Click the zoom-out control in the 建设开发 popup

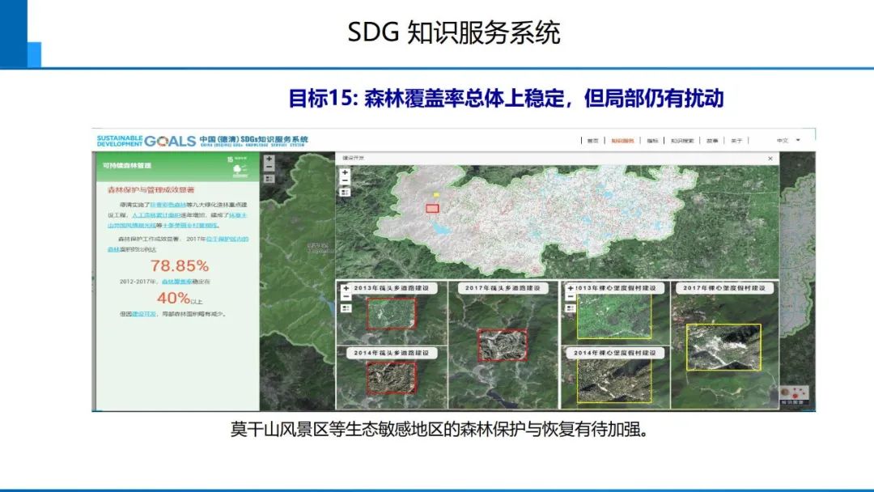coord(344,182)
